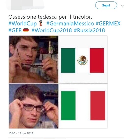The image size is (132, 139).
Task: Follow the #GERMEX hashtag link
Action: [x=108, y=24]
